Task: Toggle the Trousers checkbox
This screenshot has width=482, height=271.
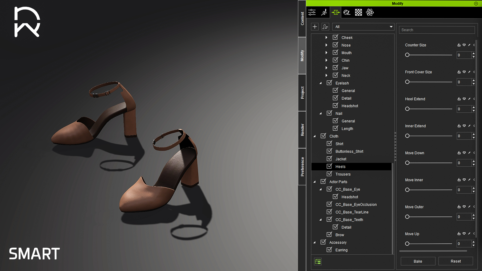Action: click(x=329, y=174)
